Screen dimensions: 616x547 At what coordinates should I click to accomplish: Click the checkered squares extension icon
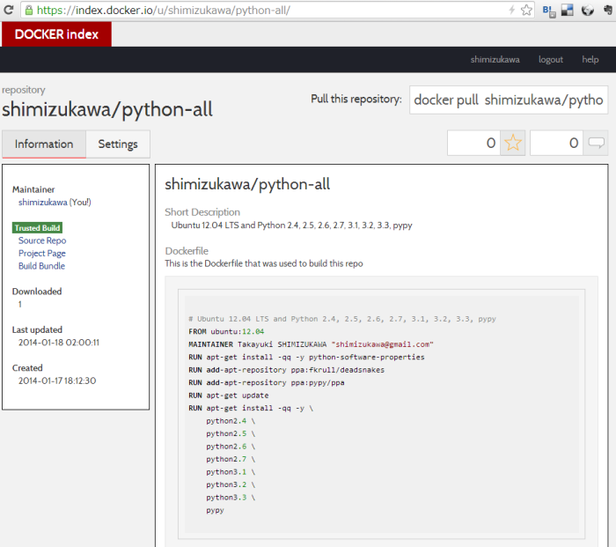[x=568, y=11]
